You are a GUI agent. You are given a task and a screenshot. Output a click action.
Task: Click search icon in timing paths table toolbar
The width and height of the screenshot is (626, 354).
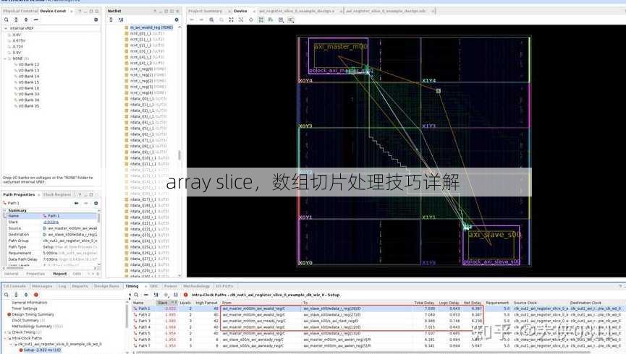point(136,295)
